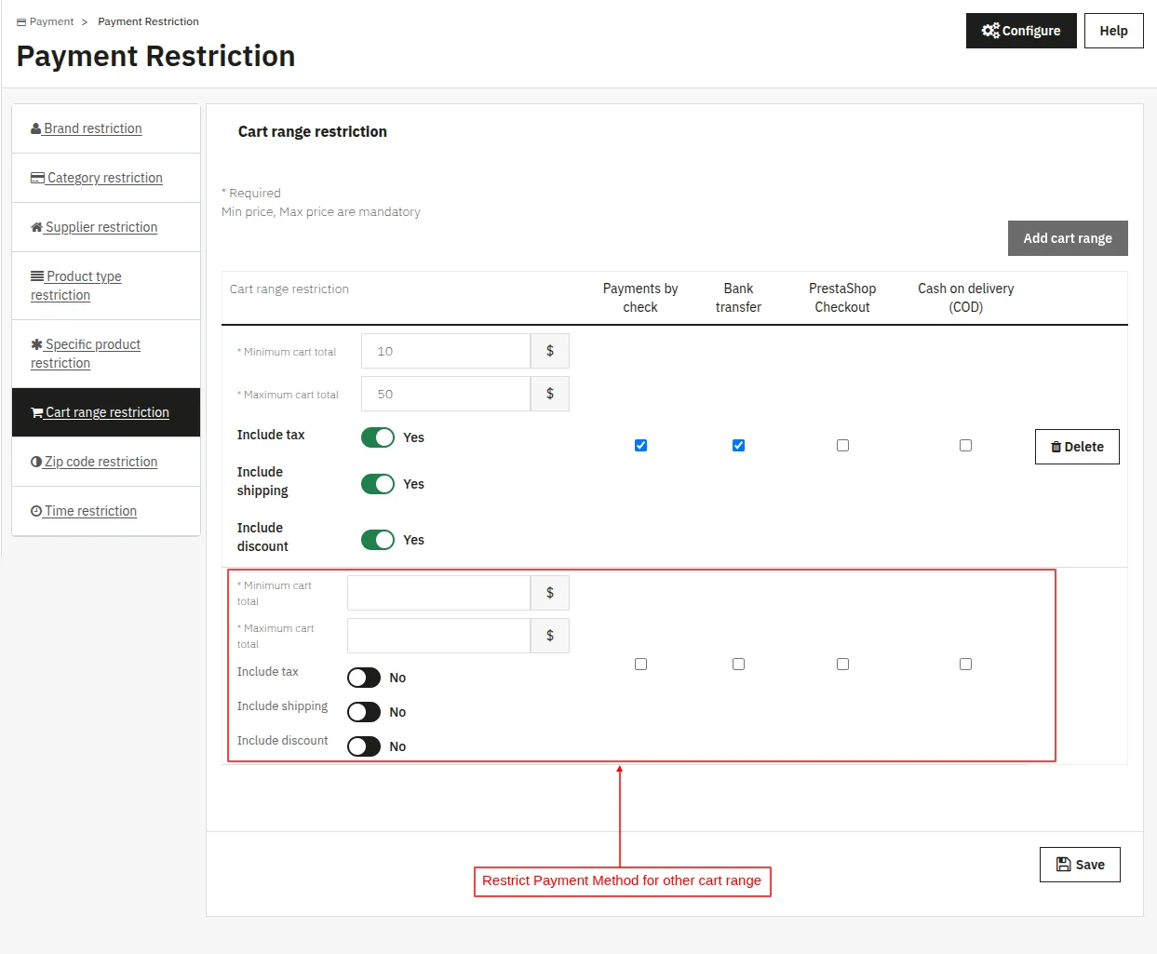Screen dimensions: 1157x954
Task: Click the trash icon in Delete button
Action: coord(1056,447)
